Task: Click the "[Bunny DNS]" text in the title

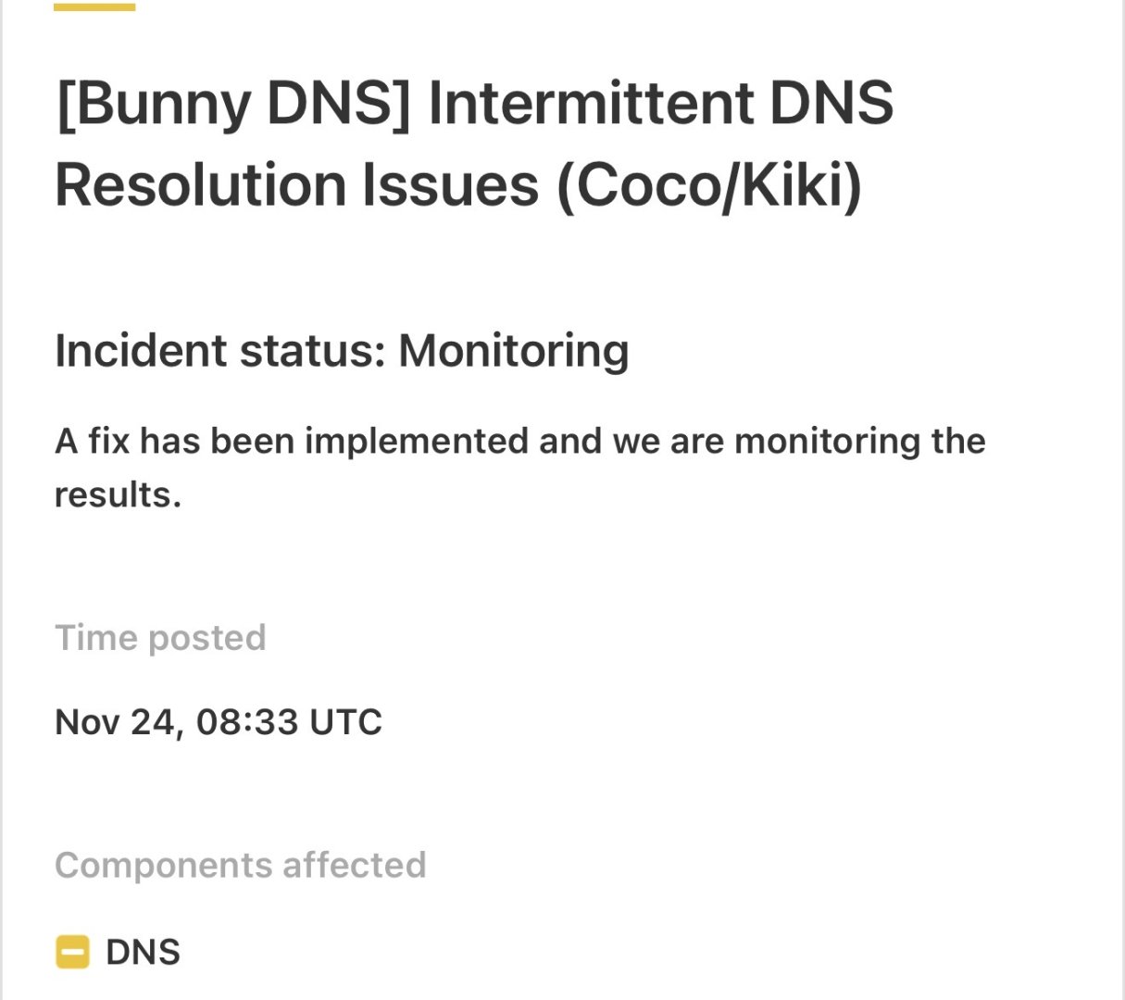Action: click(x=233, y=103)
